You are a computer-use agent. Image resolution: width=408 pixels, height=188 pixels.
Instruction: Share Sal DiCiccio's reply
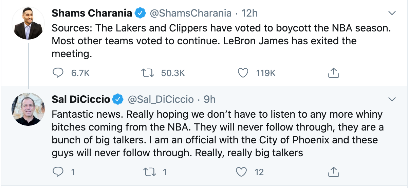pos(334,172)
